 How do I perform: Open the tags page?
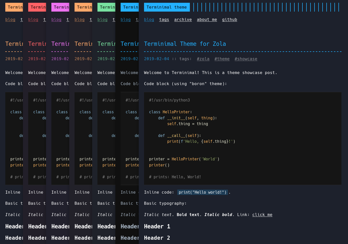[164, 19]
